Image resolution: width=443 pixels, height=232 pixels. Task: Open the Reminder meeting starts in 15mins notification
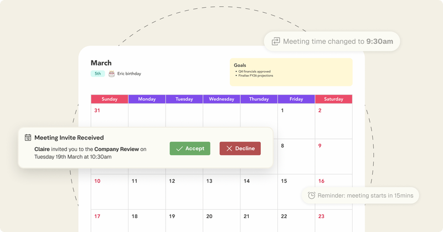tap(360, 195)
